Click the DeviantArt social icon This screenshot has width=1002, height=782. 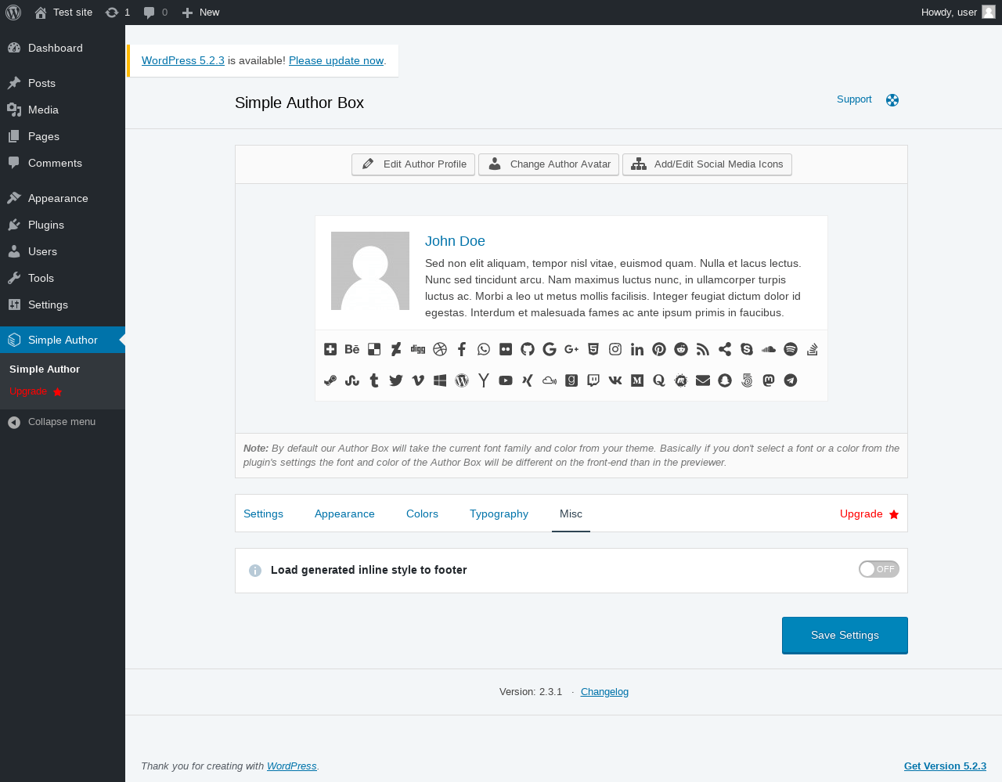[x=396, y=349]
